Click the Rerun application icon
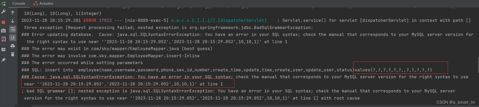The image size is (479, 107). point(3,4)
